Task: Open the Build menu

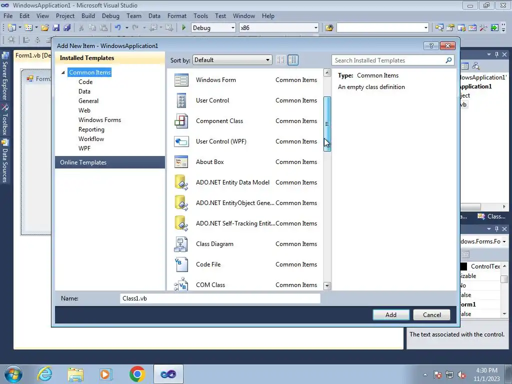Action: pyautogui.click(x=88, y=16)
